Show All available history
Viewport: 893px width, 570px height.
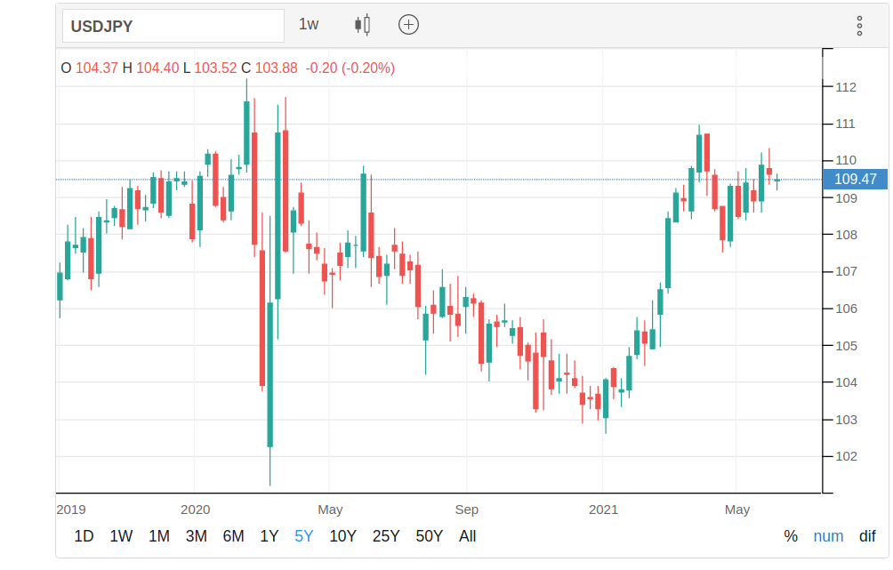[x=468, y=536]
